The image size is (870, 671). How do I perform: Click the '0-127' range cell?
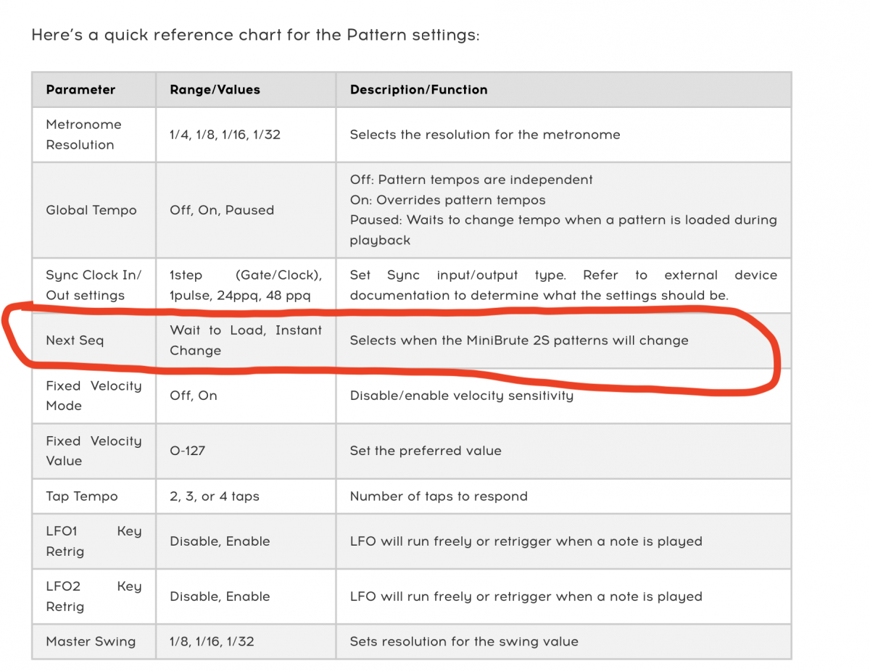pyautogui.click(x=246, y=451)
